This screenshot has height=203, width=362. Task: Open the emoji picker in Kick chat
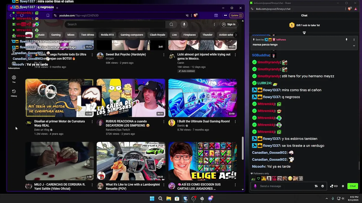click(x=323, y=186)
